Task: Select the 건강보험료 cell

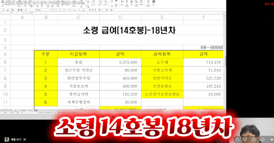Action: coord(162,86)
